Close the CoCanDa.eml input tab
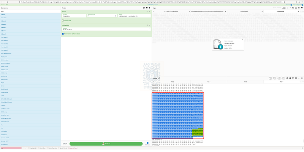 pyautogui.click(x=189, y=11)
